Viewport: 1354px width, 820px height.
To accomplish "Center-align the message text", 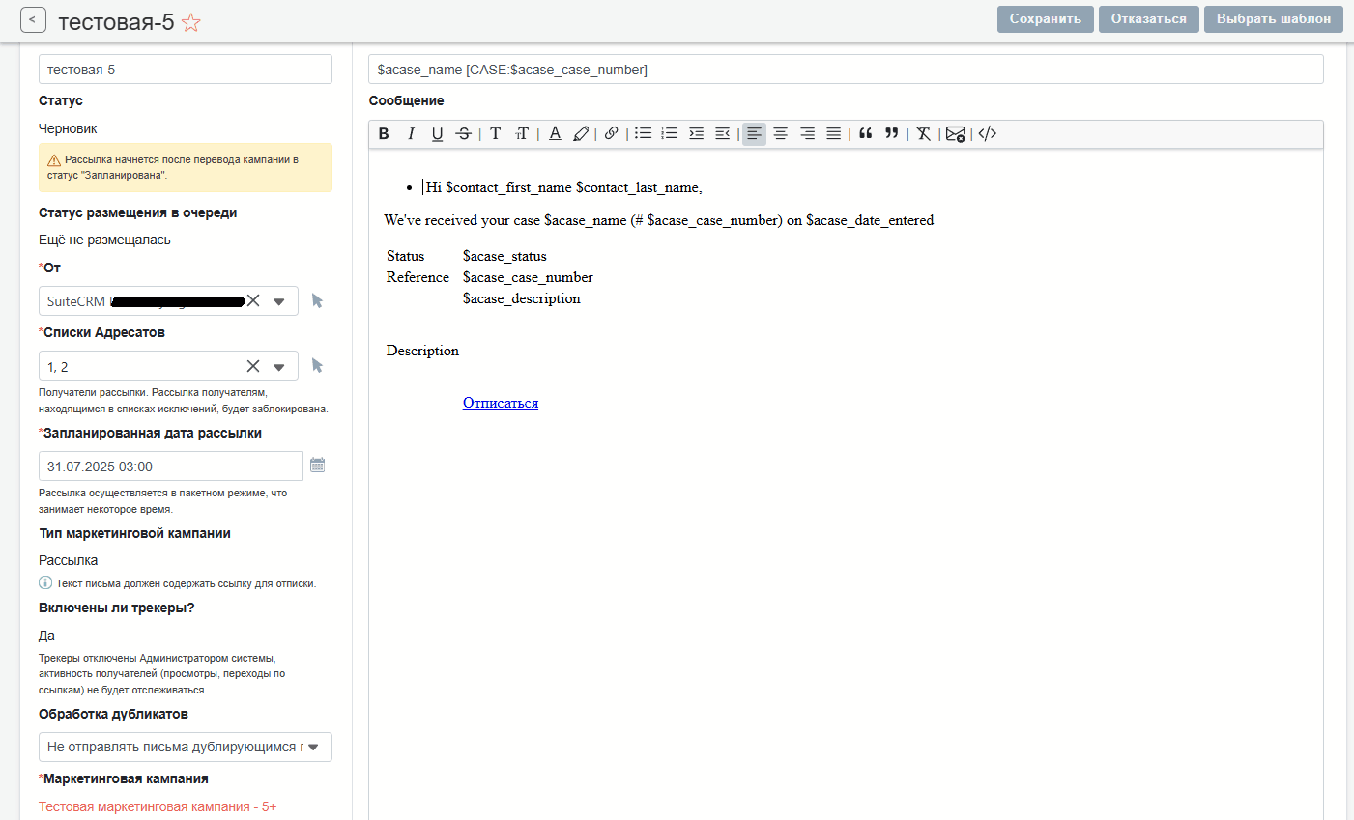I will point(780,134).
